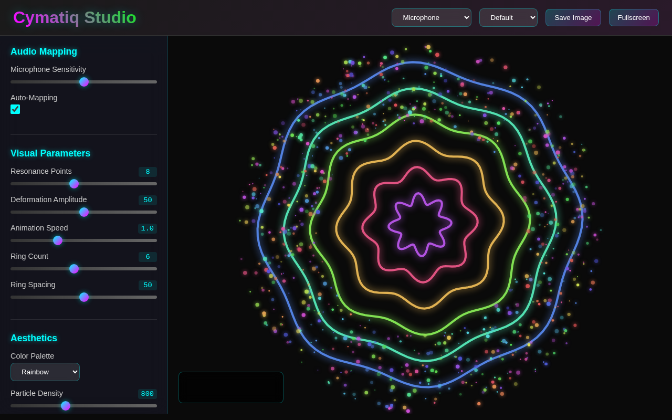Enter Fullscreen mode
The image size is (672, 420).
[x=634, y=17]
